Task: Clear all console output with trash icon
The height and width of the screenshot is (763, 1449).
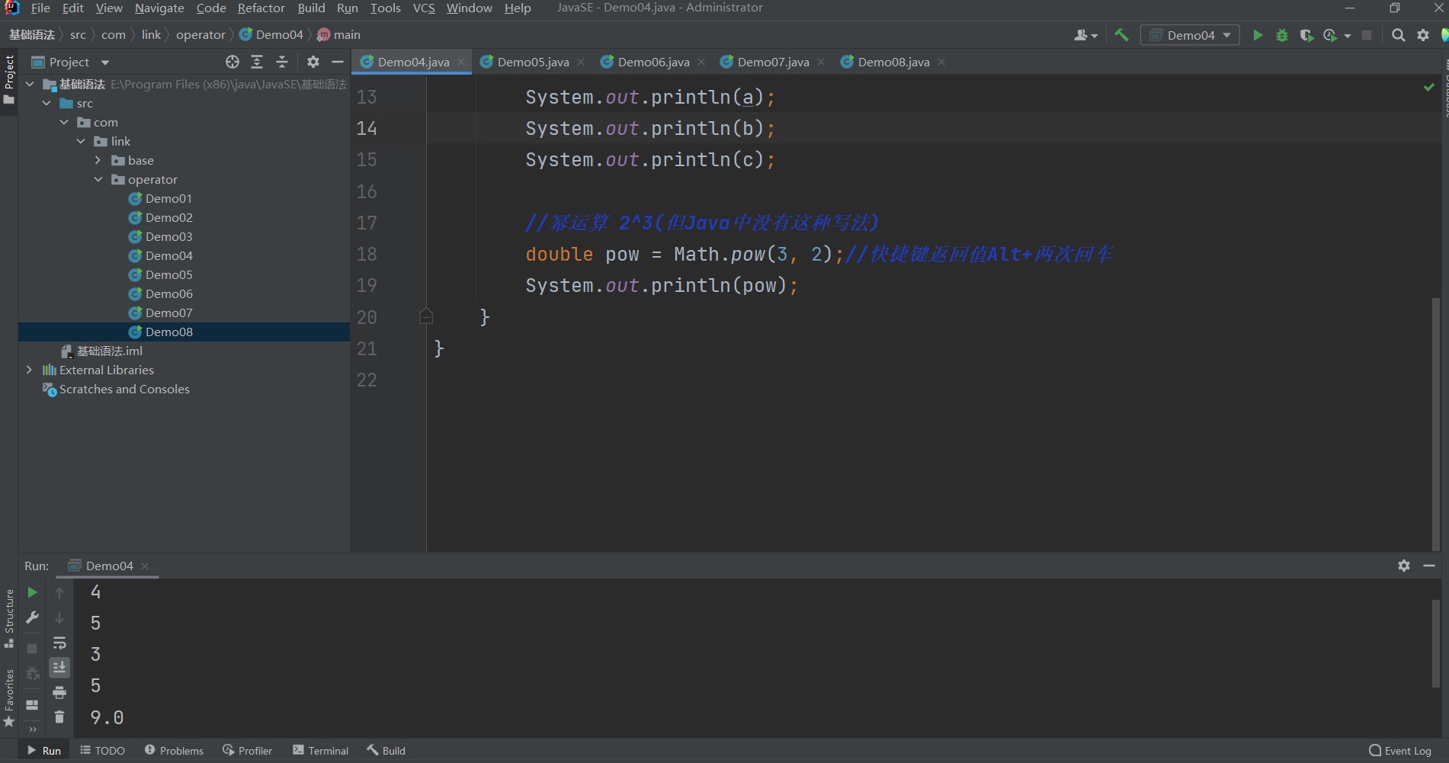Action: 59,717
